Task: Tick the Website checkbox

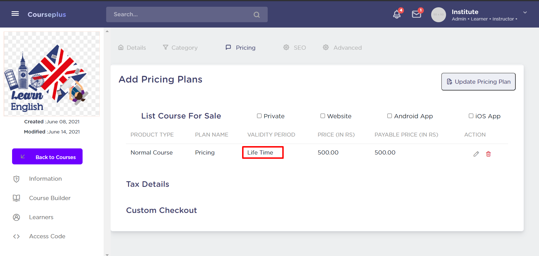Action: point(323,116)
